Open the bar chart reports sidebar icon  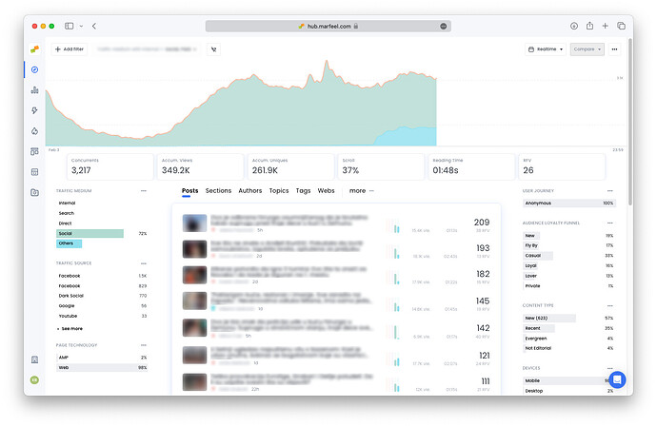[x=35, y=90]
